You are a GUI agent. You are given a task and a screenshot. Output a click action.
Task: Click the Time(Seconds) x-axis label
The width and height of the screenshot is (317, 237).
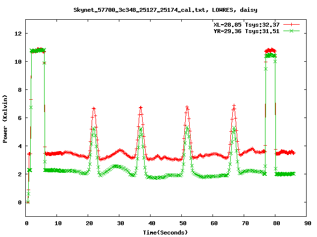[165, 233]
